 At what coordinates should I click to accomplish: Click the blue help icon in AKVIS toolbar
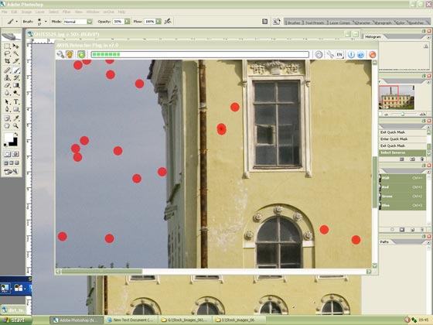pyautogui.click(x=360, y=54)
